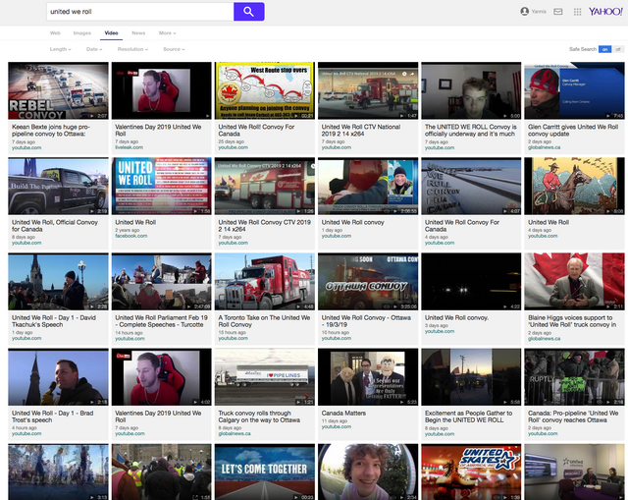Open 'United We Roll - Day 1 - Brad Trost's speech'
Image resolution: width=628 pixels, height=500 pixels.
[x=52, y=417]
